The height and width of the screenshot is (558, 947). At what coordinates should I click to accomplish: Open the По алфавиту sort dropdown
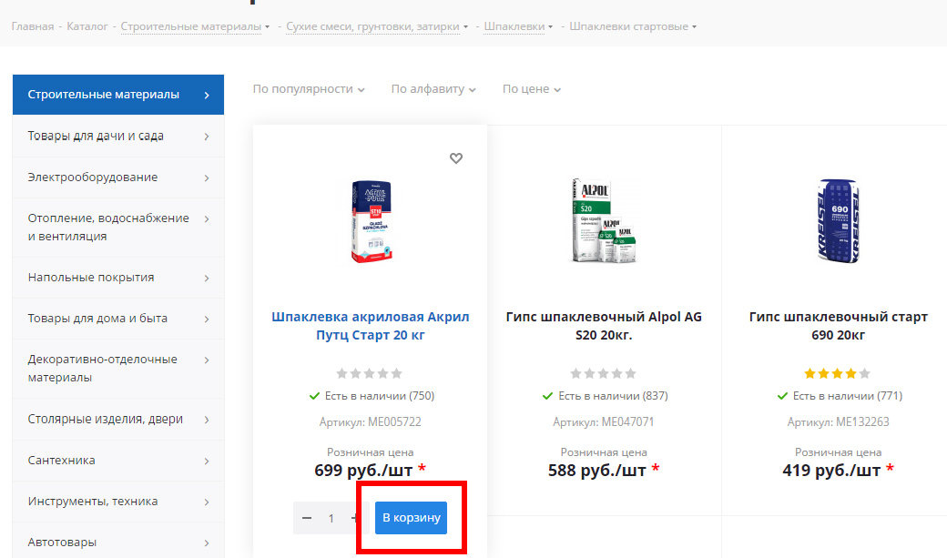pos(433,89)
